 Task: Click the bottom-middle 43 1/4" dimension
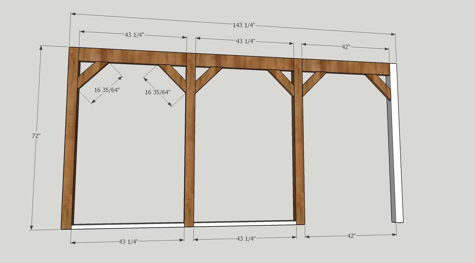pos(246,239)
